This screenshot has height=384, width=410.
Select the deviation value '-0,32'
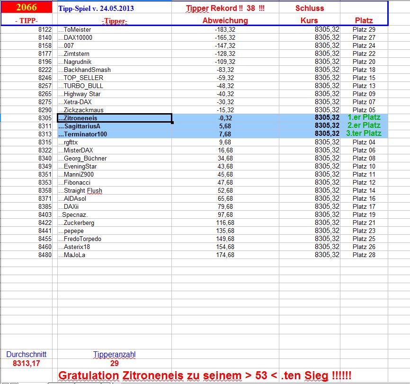tap(225, 118)
